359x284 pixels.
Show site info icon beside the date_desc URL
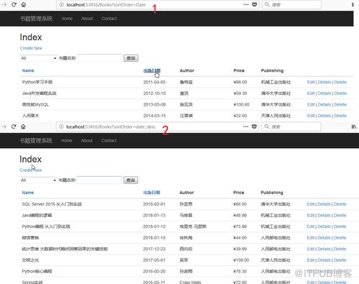pos(61,127)
